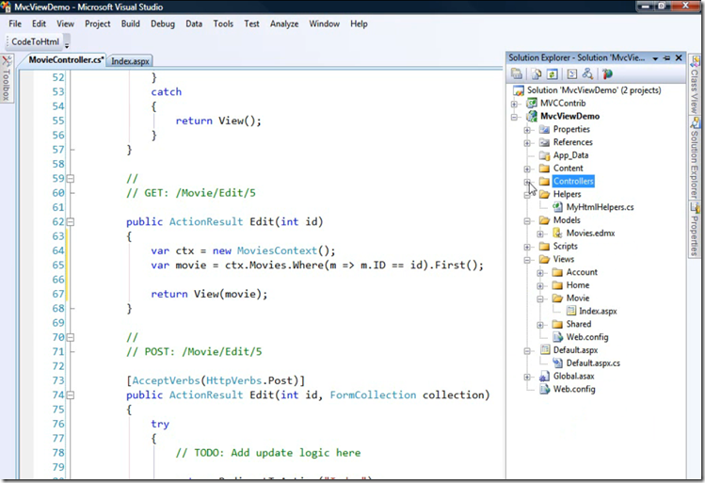Image resolution: width=705 pixels, height=483 pixels.
Task: Switch to Solution Explorer side tab
Action: pos(695,158)
